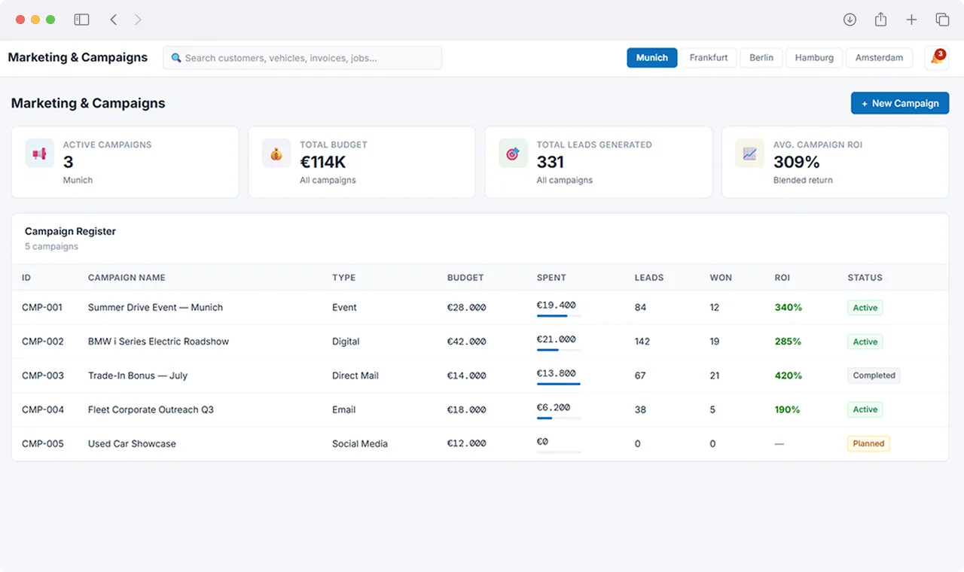Click the Campaign Register heading

70,231
